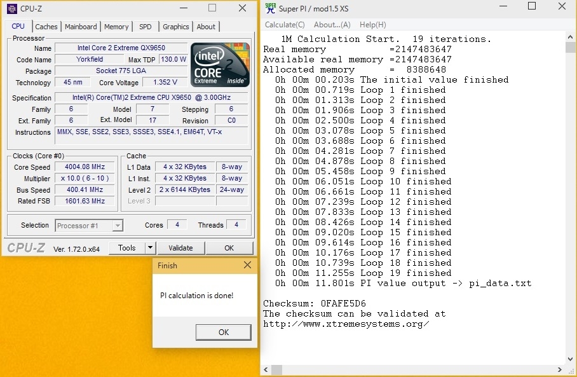The width and height of the screenshot is (577, 377).
Task: Click the Super PI title bar icon
Action: pos(270,8)
